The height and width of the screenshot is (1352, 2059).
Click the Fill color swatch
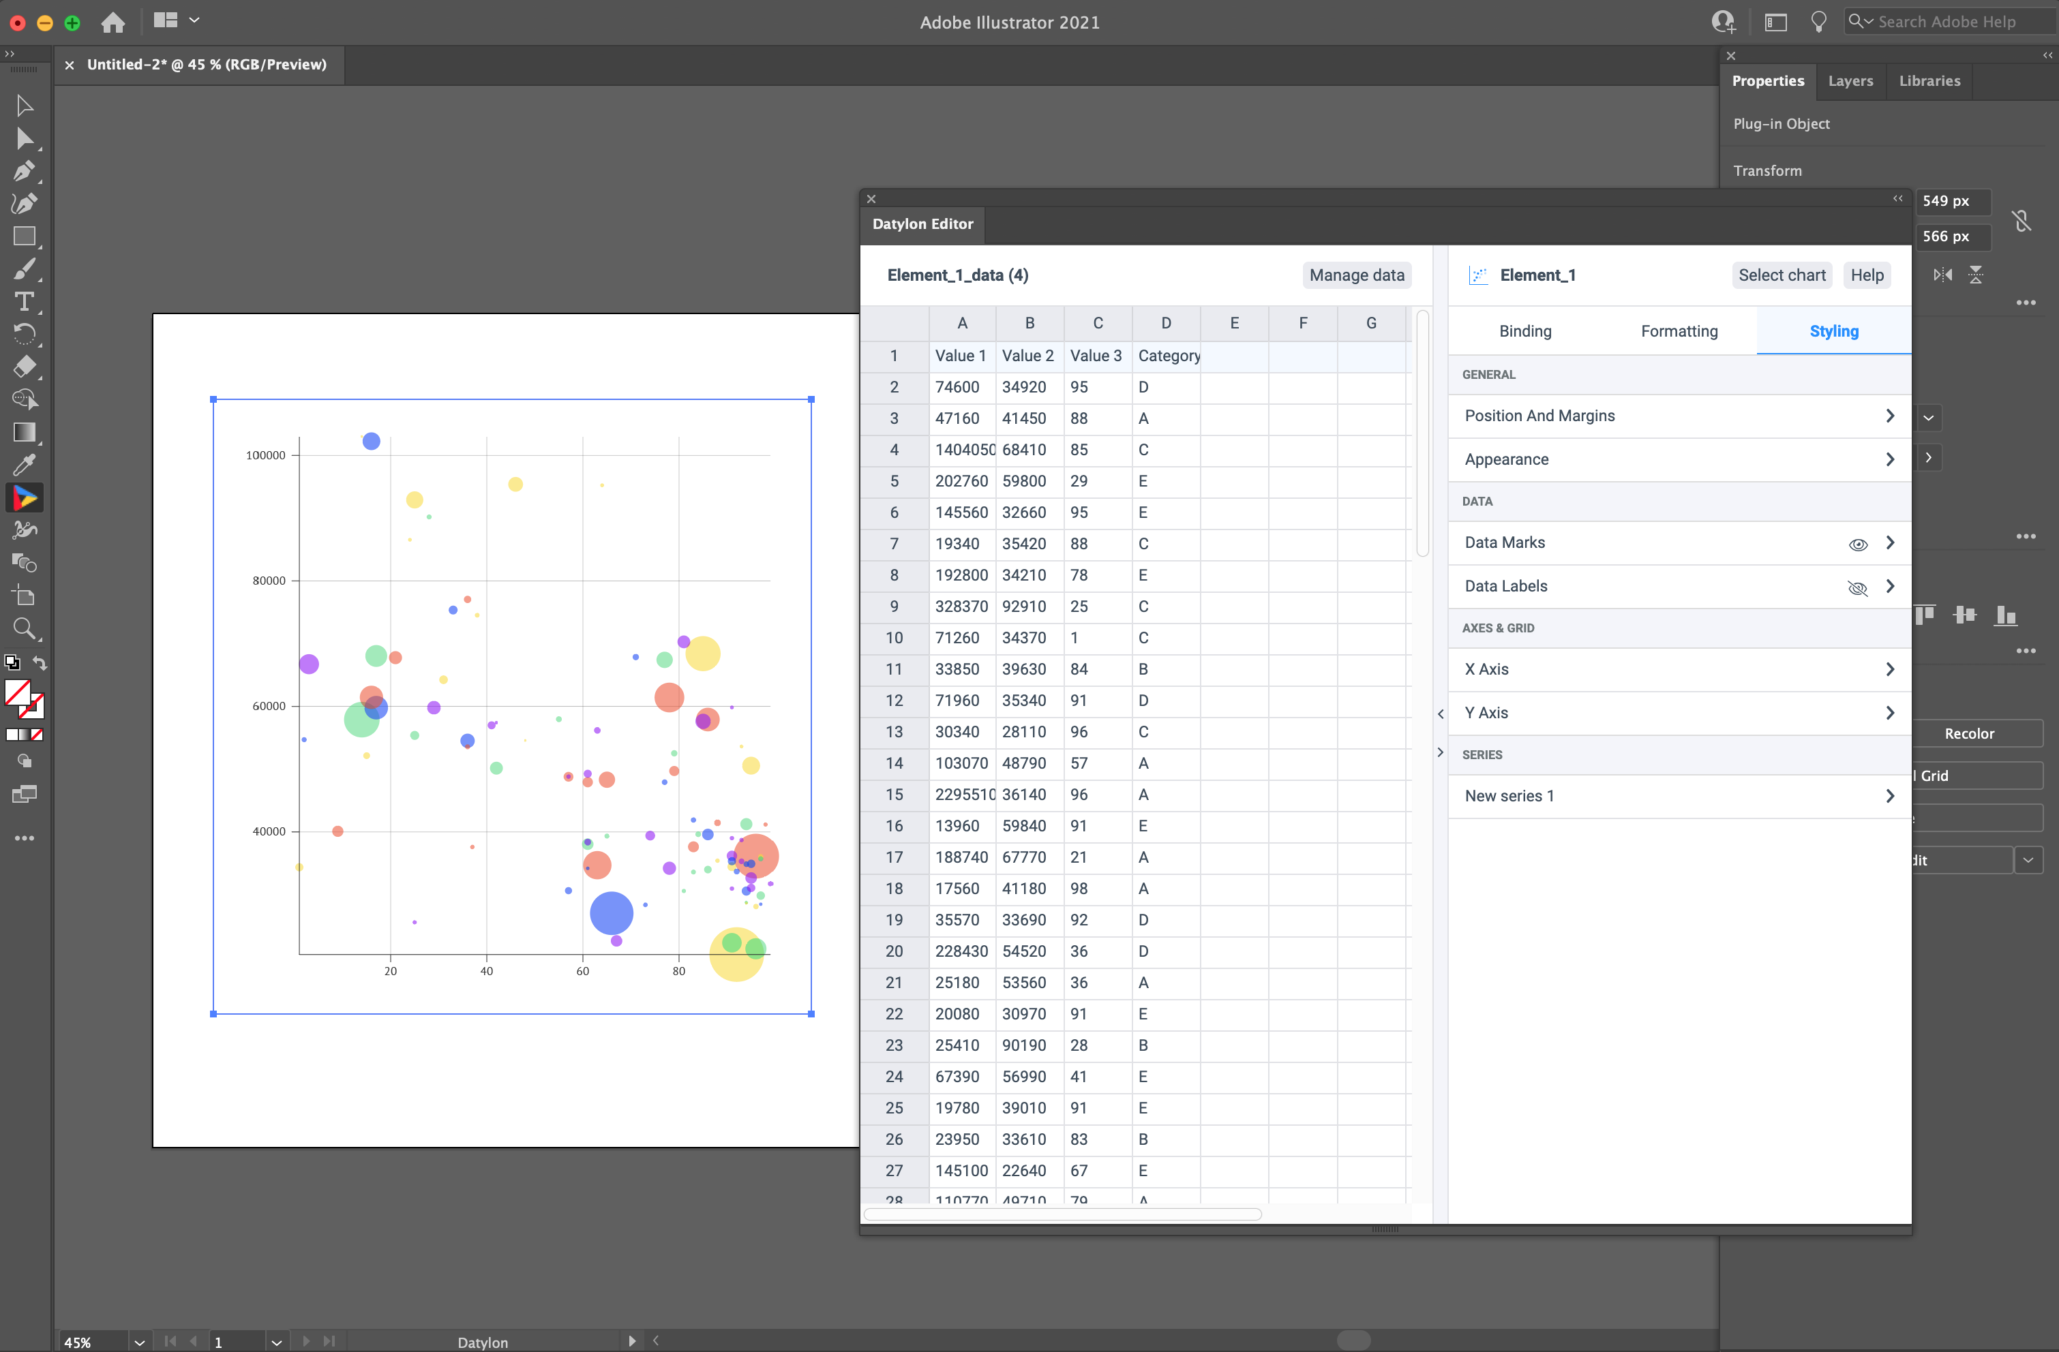[x=17, y=692]
